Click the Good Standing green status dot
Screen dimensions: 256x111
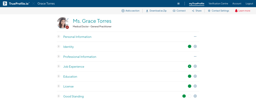[x=184, y=96]
